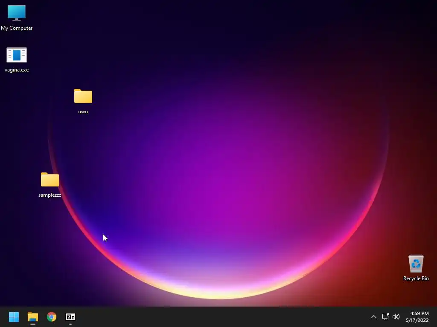Open 7-Zip from the taskbar
This screenshot has height=327, width=437.
coord(70,317)
